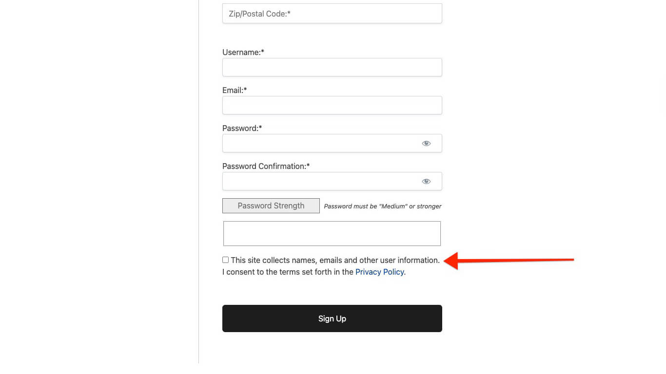
Task: Click the Email label above its field
Action: [234, 90]
